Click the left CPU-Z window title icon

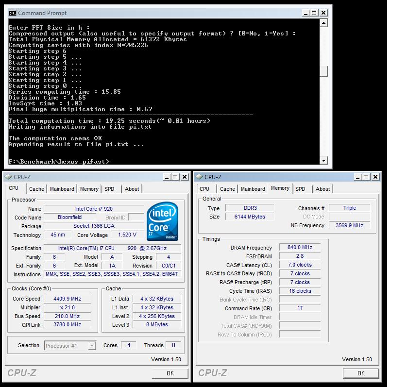coord(9,177)
